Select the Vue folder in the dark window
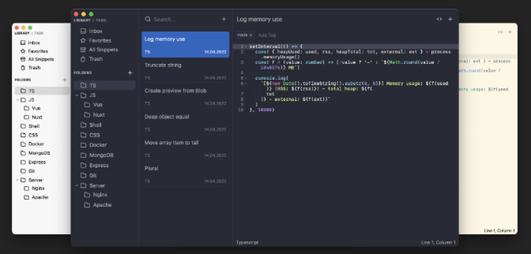Image resolution: width=531 pixels, height=254 pixels. pyautogui.click(x=93, y=105)
